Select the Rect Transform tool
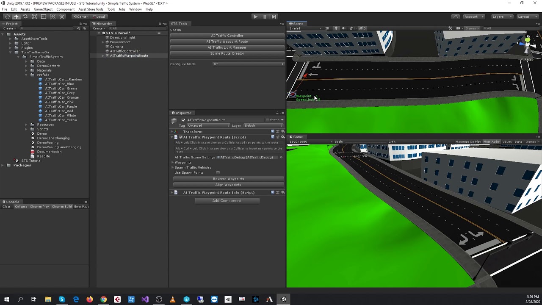This screenshot has height=305, width=542. (43, 17)
